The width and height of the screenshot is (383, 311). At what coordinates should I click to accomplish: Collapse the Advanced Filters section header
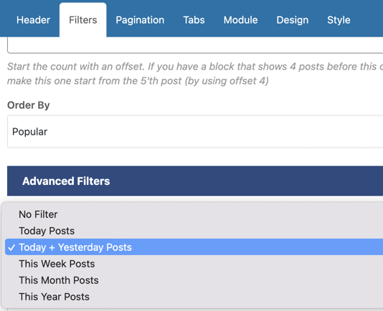tap(195, 181)
